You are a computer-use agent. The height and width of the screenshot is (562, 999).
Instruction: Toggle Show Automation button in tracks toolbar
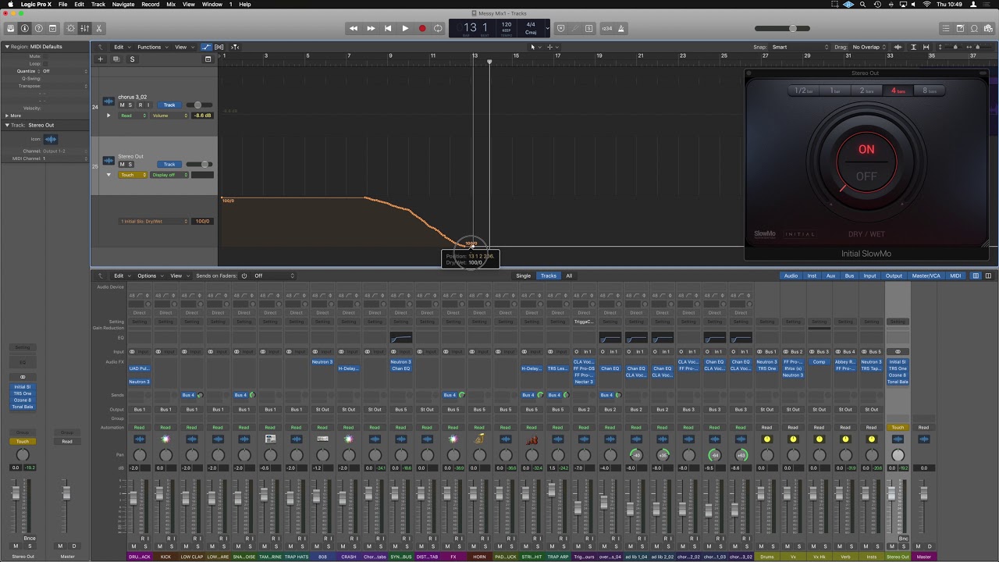point(206,47)
